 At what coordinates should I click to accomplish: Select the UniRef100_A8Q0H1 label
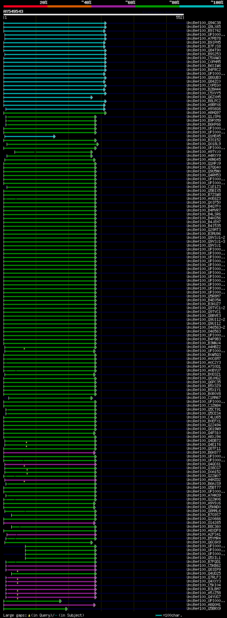204,605
